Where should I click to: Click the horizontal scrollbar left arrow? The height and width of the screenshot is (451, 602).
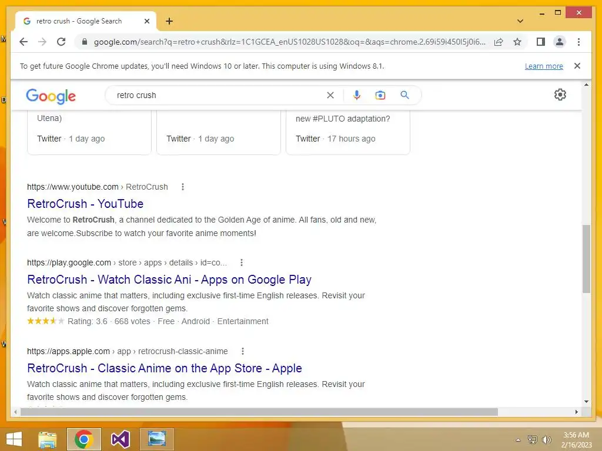click(x=15, y=412)
